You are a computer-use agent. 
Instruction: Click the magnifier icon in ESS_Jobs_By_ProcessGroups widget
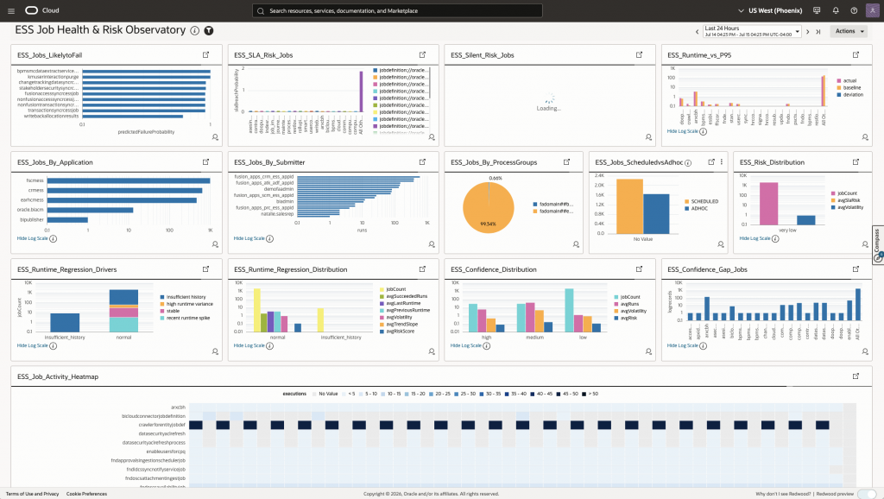576,244
